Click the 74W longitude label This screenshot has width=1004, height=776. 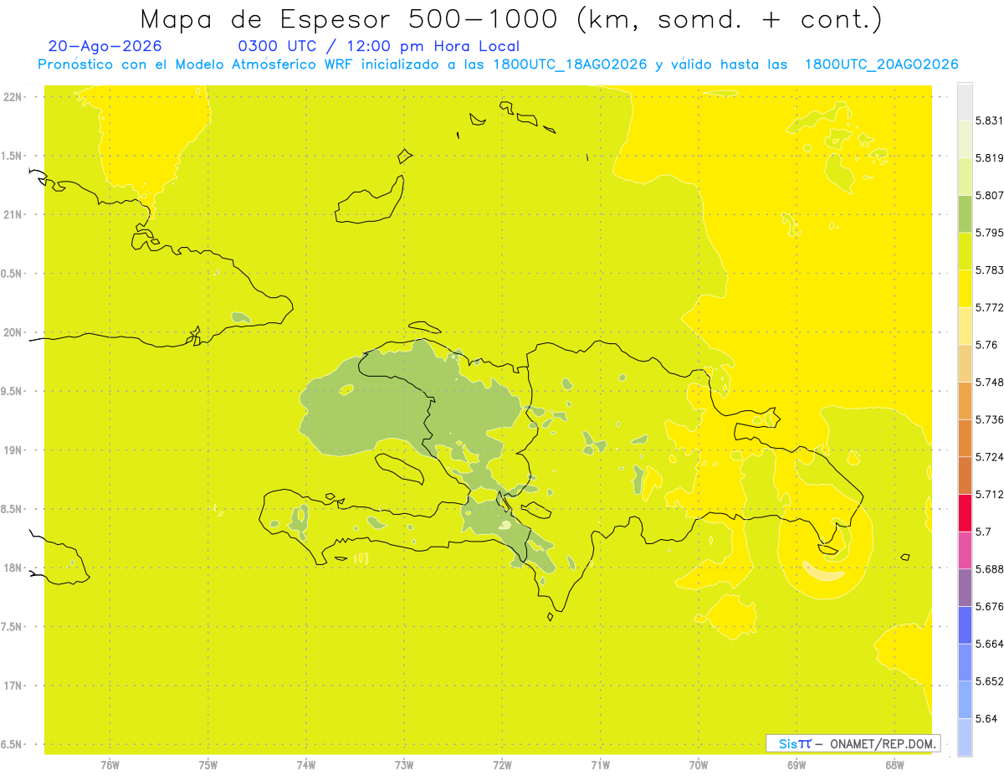coord(305,765)
